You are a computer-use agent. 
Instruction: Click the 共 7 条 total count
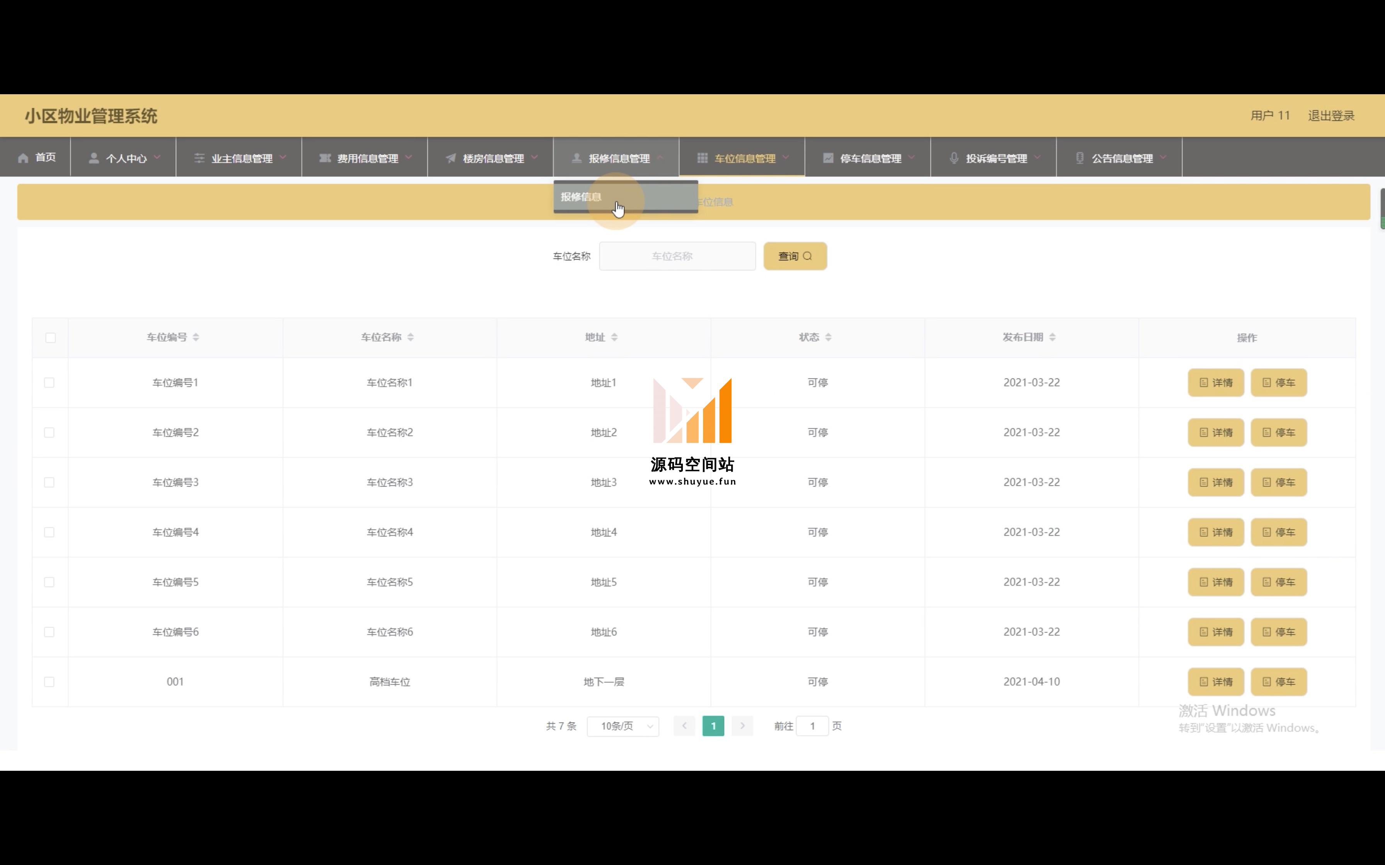[561, 726]
